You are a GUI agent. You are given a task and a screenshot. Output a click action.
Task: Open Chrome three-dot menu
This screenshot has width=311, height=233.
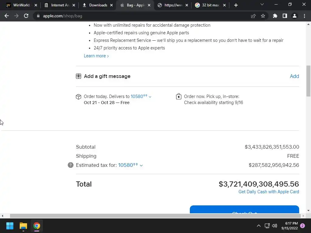click(x=304, y=16)
